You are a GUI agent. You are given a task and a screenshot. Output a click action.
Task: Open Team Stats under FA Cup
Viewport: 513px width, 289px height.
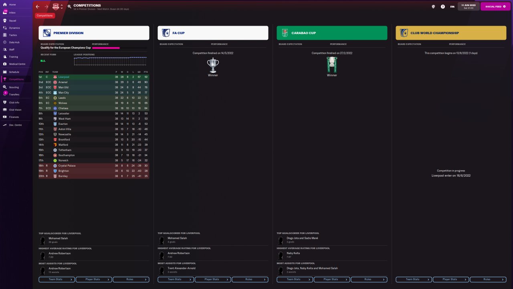[176, 279]
